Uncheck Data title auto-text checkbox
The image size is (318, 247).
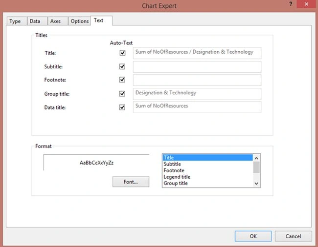[x=122, y=107]
